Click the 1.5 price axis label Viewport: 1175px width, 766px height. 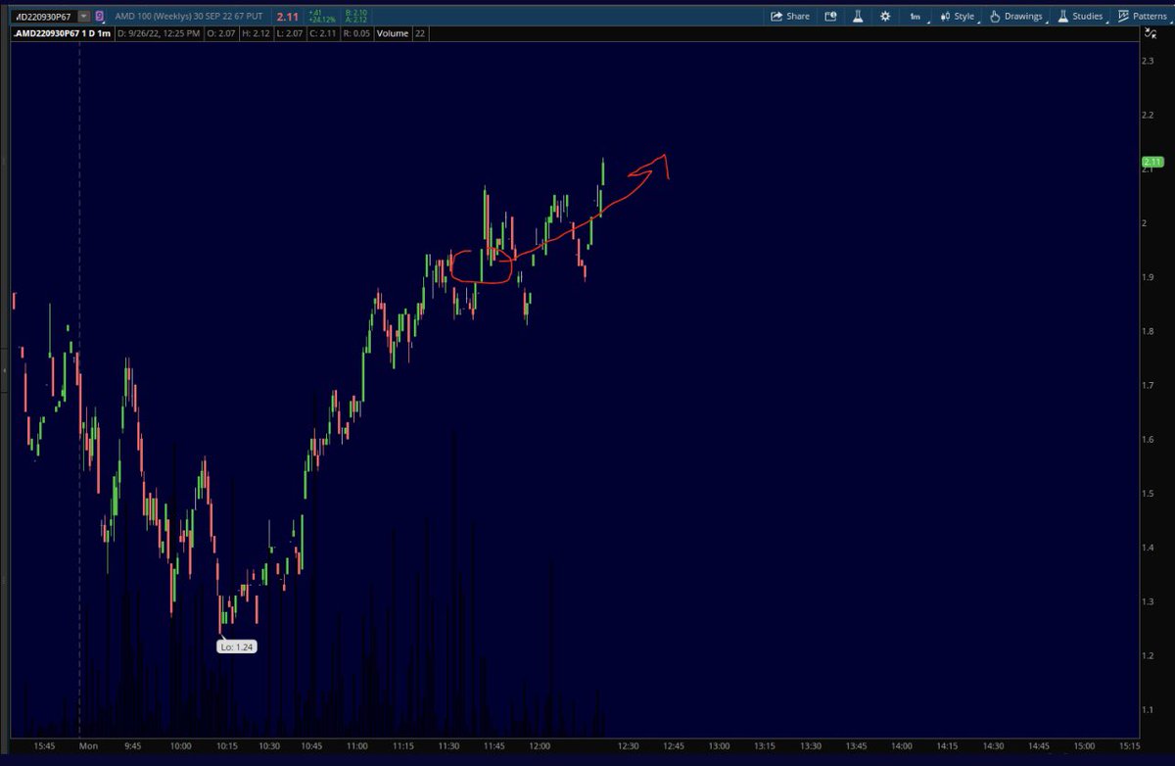point(1149,493)
